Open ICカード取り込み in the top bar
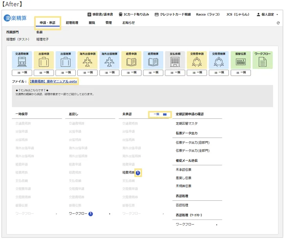 [x=133, y=14]
